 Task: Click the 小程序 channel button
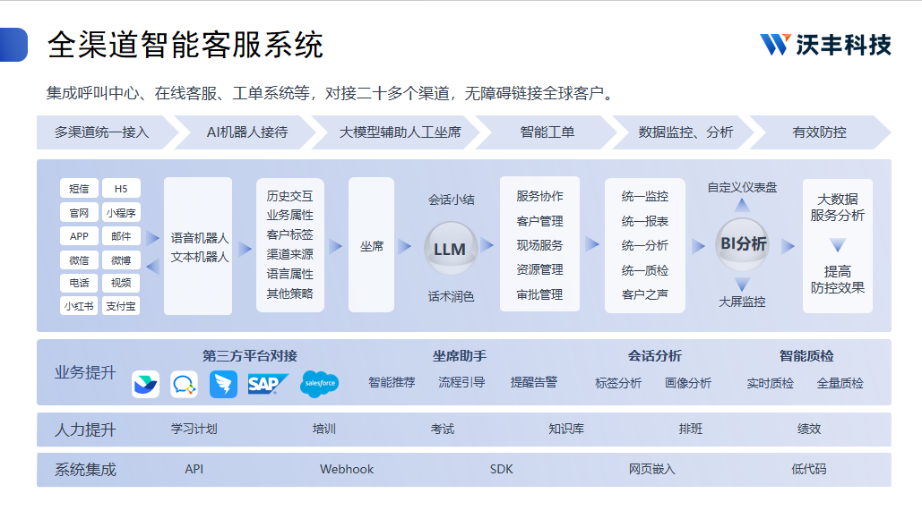pos(120,212)
